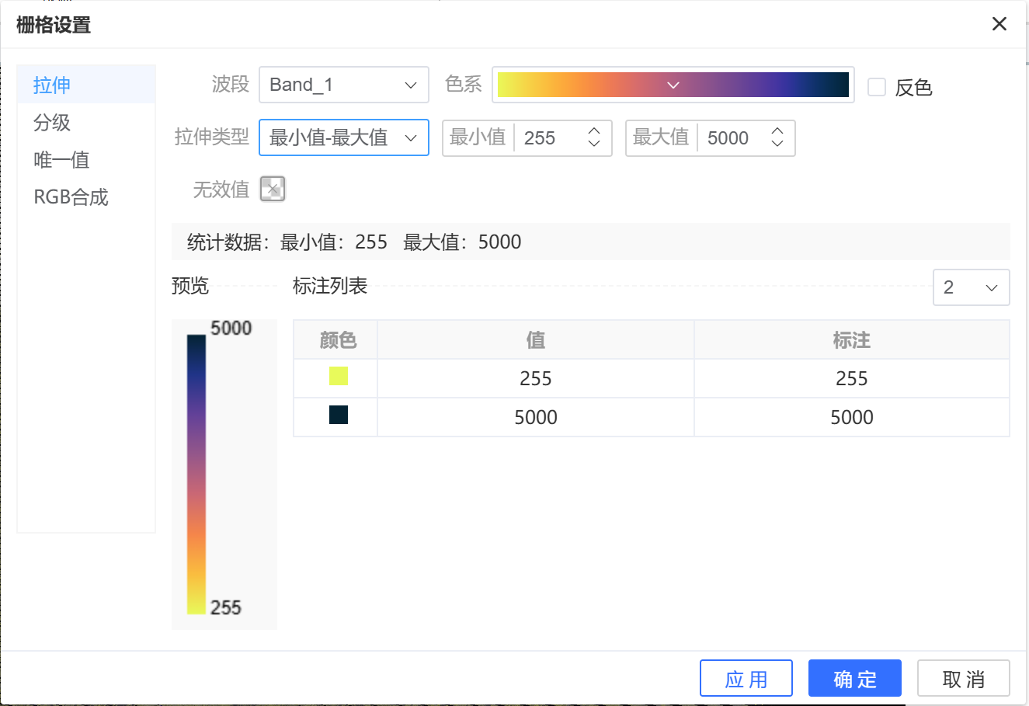Decrease the 最小值 value with down arrow
This screenshot has width=1029, height=706.
tap(594, 144)
